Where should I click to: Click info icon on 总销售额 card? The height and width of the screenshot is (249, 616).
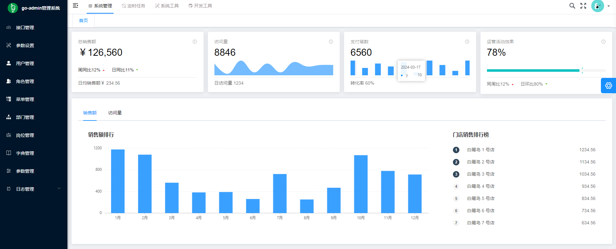click(195, 42)
